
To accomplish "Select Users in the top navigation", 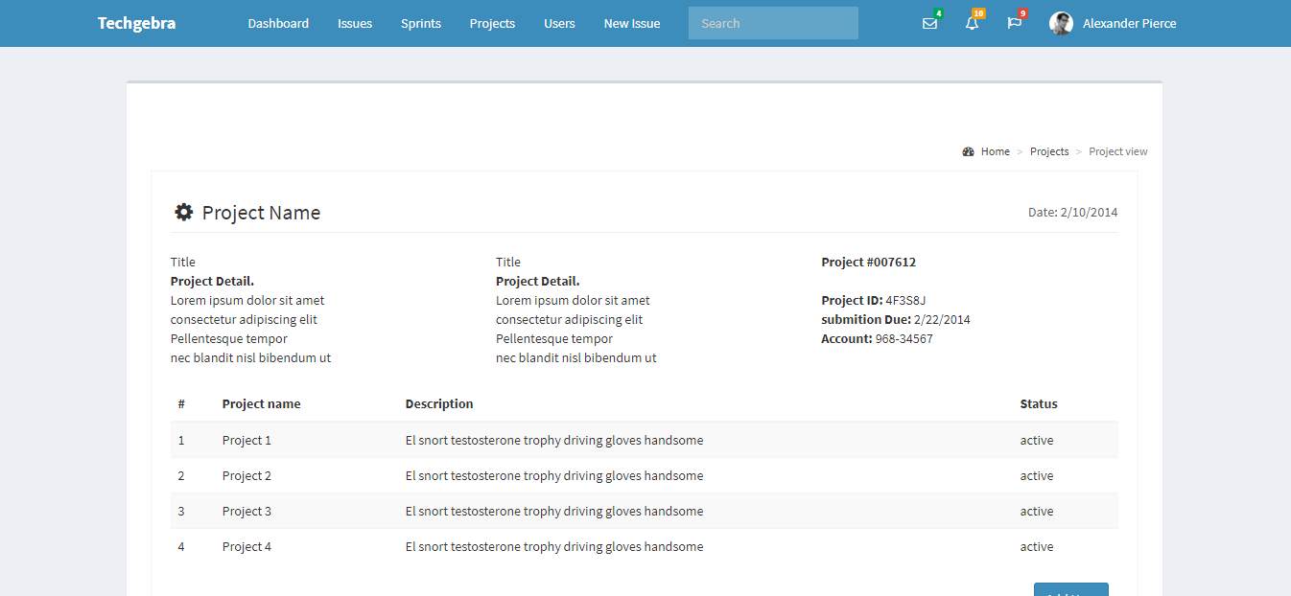I will pos(559,24).
